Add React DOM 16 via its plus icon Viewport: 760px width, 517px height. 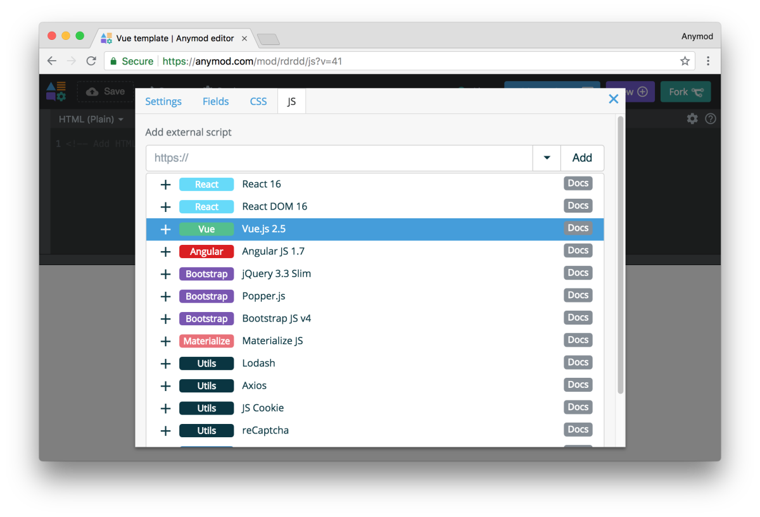coord(165,207)
